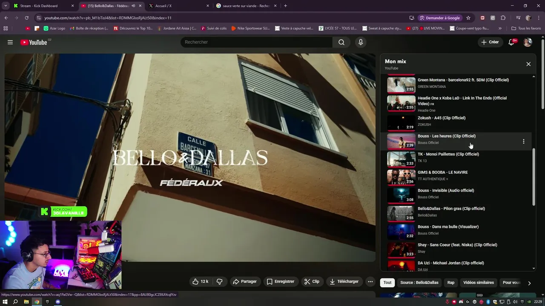The image size is (545, 306).
Task: Click the Enregistrer button
Action: [281, 281]
